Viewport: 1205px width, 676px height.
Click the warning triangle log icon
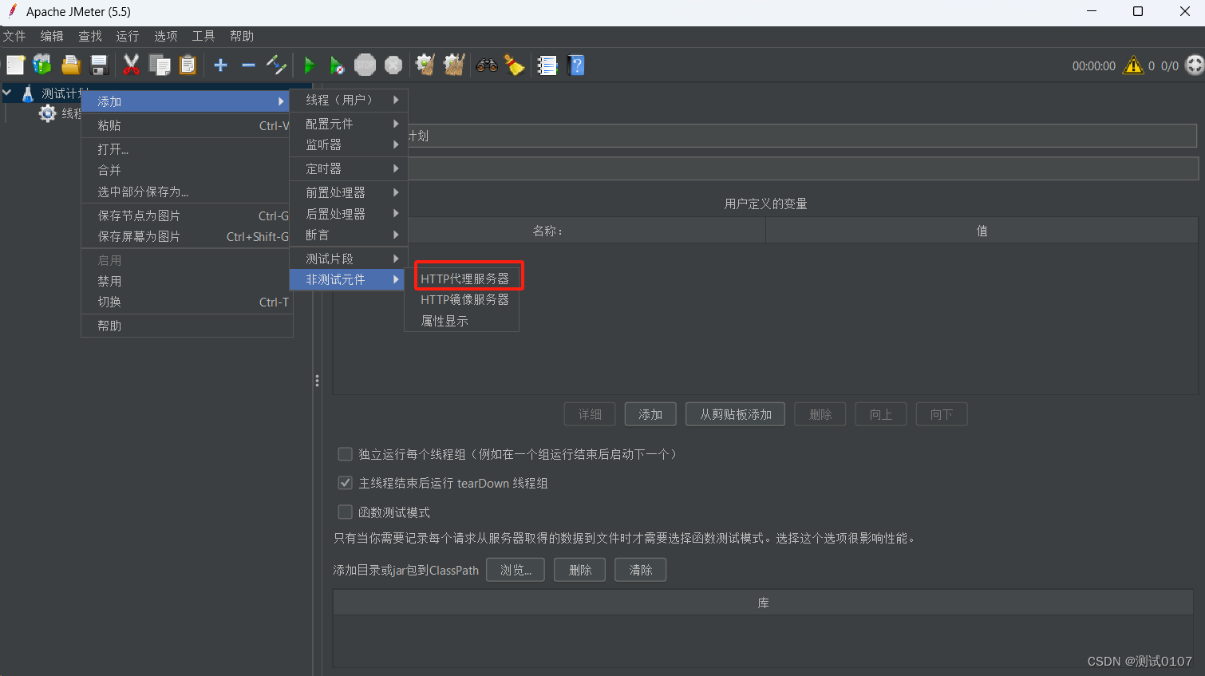click(1133, 65)
